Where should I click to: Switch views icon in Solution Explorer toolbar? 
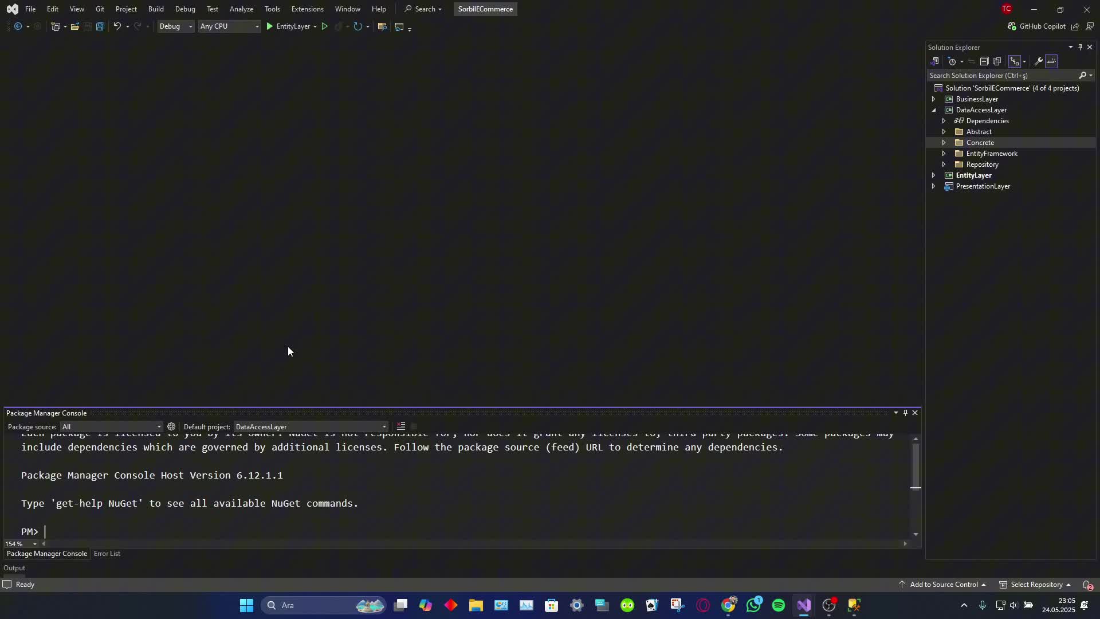coord(935,61)
